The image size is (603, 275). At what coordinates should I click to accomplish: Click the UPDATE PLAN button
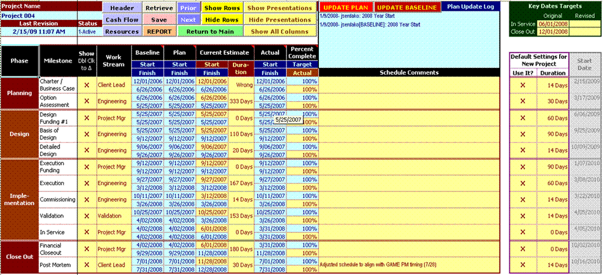coord(345,7)
